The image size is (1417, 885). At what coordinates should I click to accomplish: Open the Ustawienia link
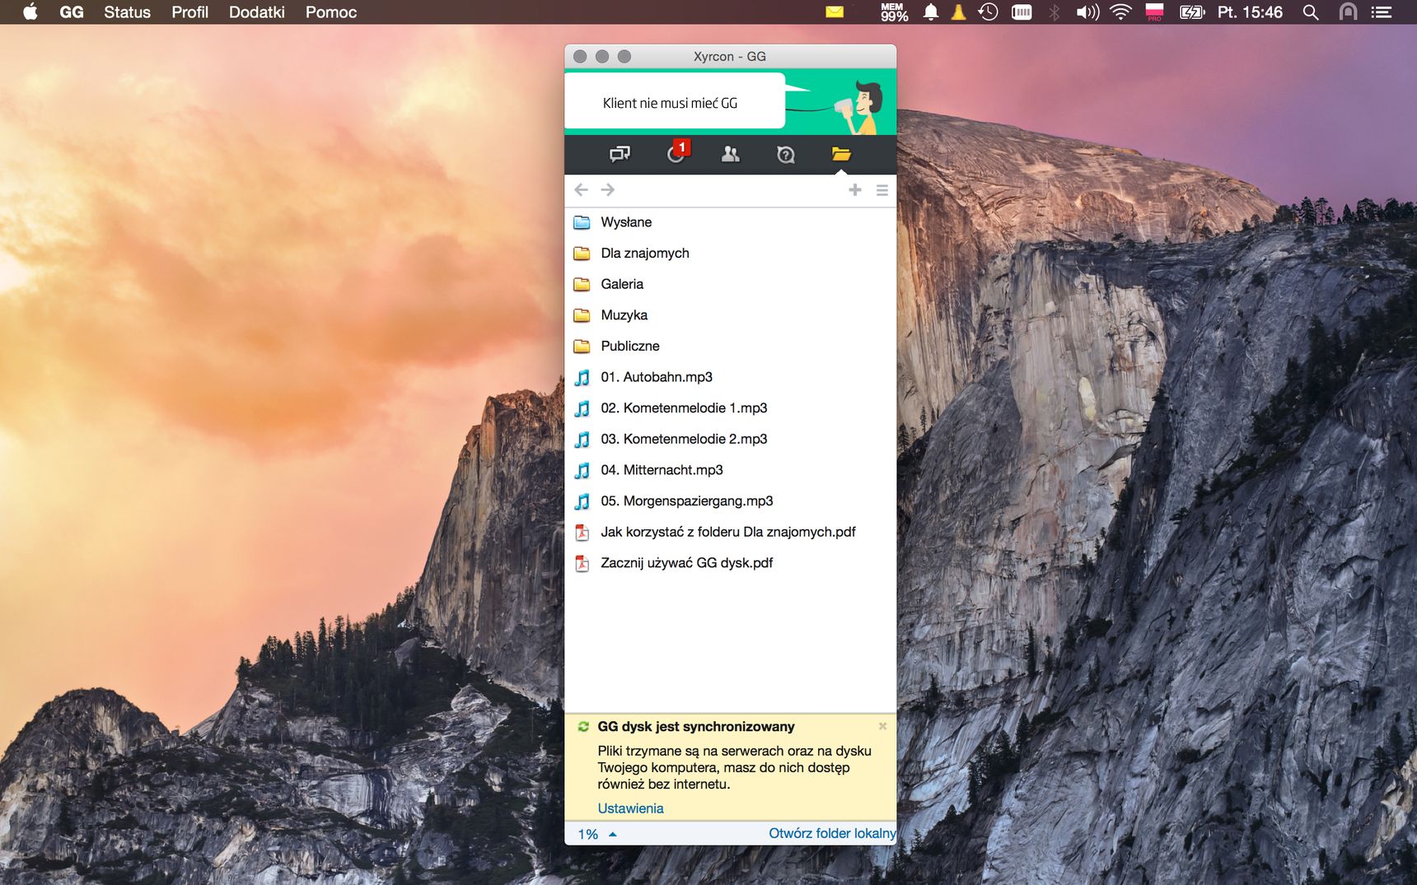click(630, 808)
